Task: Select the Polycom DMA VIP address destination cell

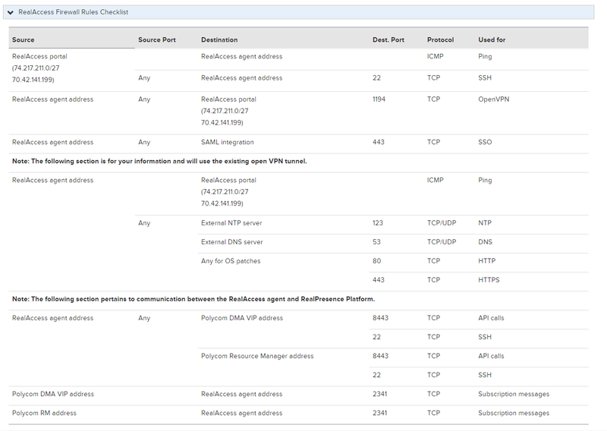Action: (242, 318)
